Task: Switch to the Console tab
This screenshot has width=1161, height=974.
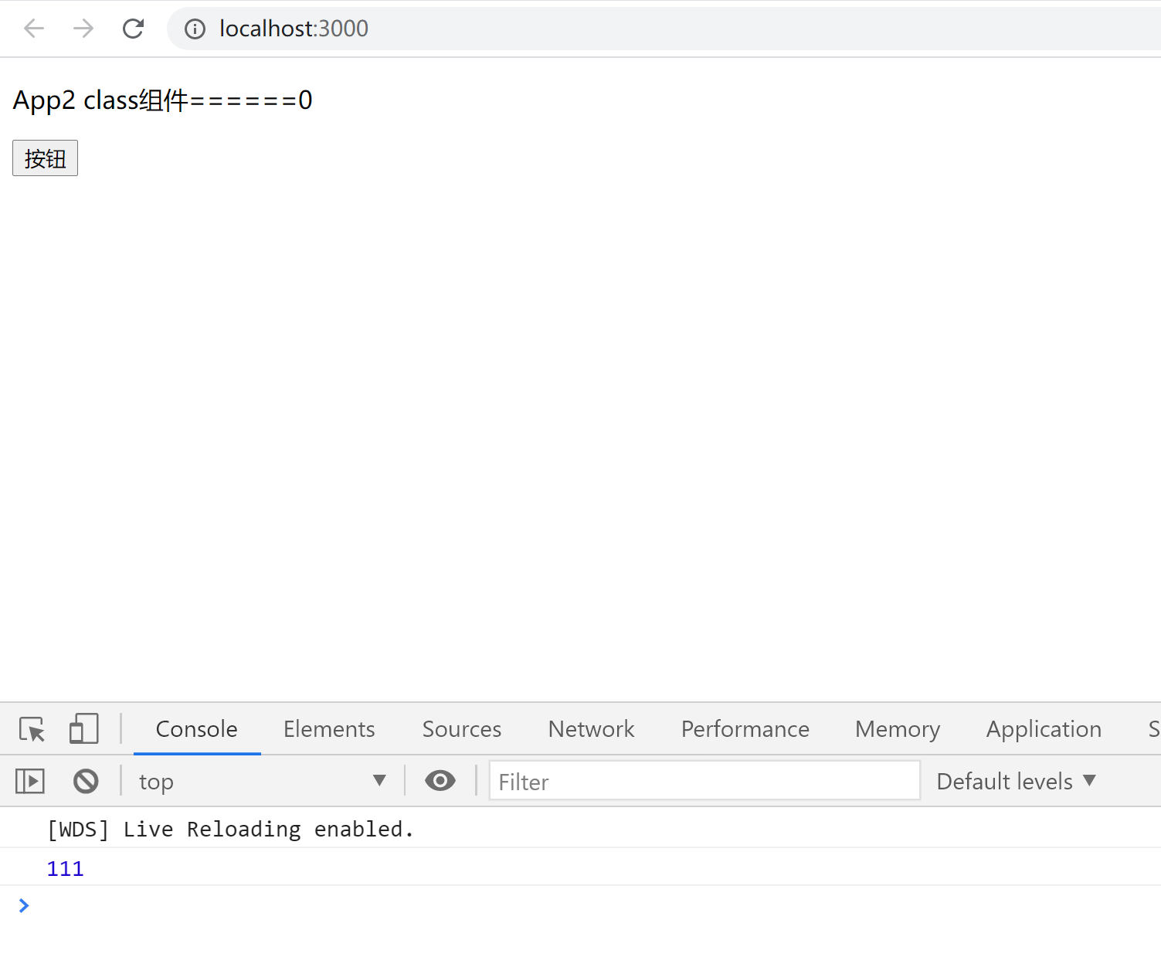Action: coord(197,729)
